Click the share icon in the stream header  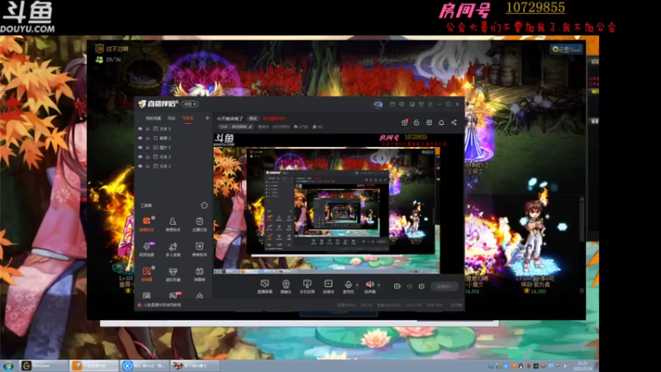tap(454, 122)
